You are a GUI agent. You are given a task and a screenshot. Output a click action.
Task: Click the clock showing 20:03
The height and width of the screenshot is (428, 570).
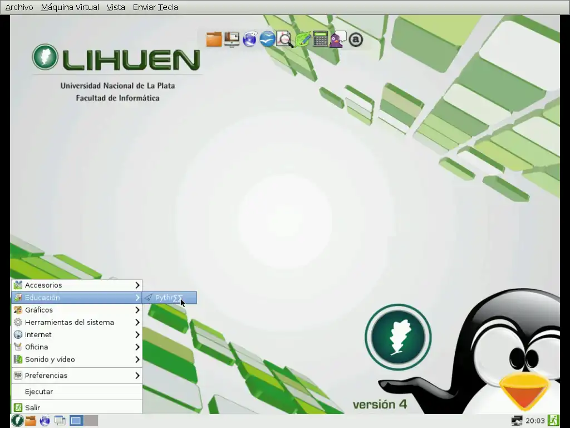pyautogui.click(x=535, y=421)
